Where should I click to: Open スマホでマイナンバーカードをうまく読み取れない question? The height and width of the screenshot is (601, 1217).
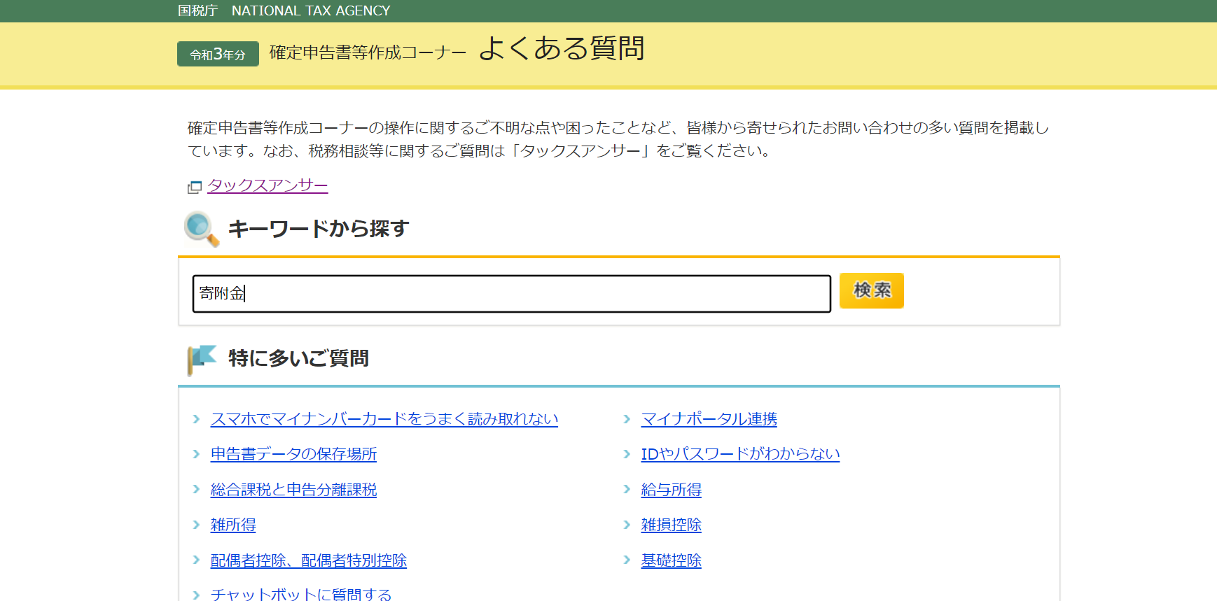coord(384,419)
